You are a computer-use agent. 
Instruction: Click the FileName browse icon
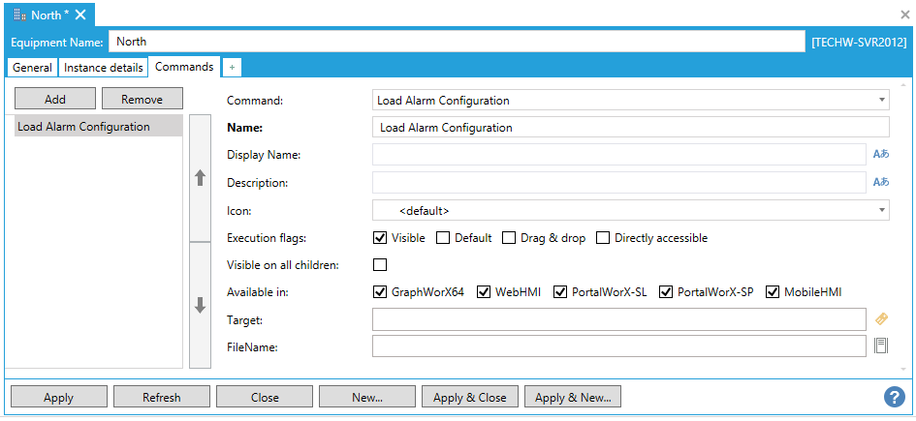tap(881, 346)
